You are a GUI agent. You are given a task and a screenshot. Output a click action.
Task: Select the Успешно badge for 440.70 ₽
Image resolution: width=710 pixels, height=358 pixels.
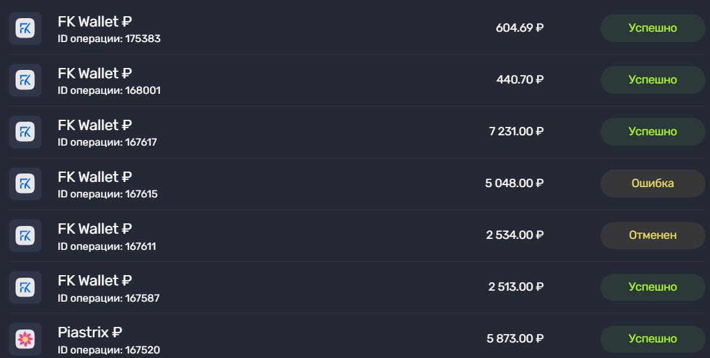point(652,80)
